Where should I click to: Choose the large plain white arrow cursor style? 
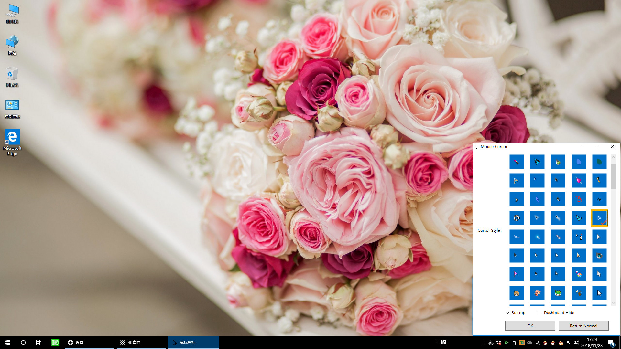point(599,237)
